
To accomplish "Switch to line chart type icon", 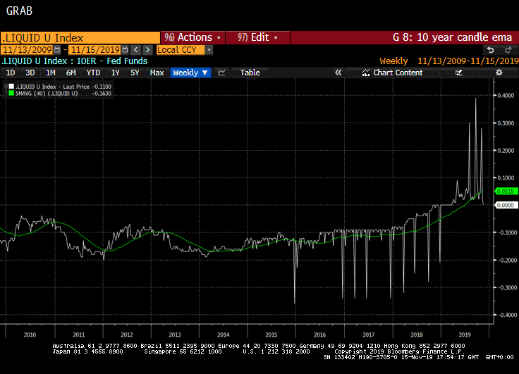I will point(221,73).
